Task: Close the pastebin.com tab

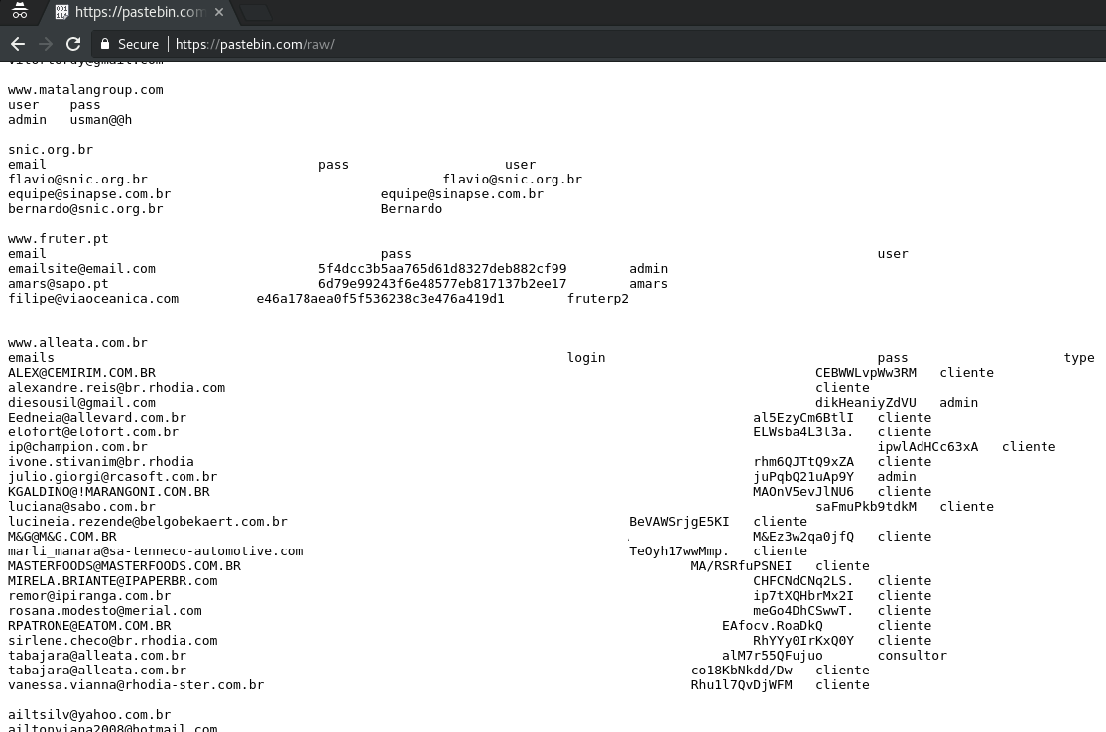Action: (x=219, y=12)
